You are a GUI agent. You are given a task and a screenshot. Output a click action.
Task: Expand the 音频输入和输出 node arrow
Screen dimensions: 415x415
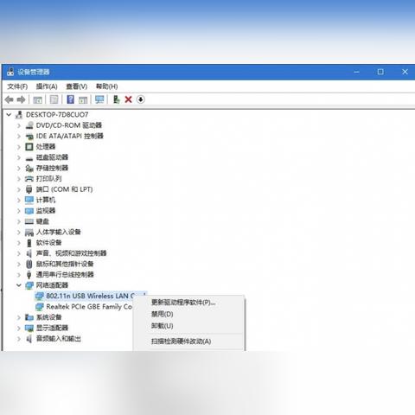[19, 339]
